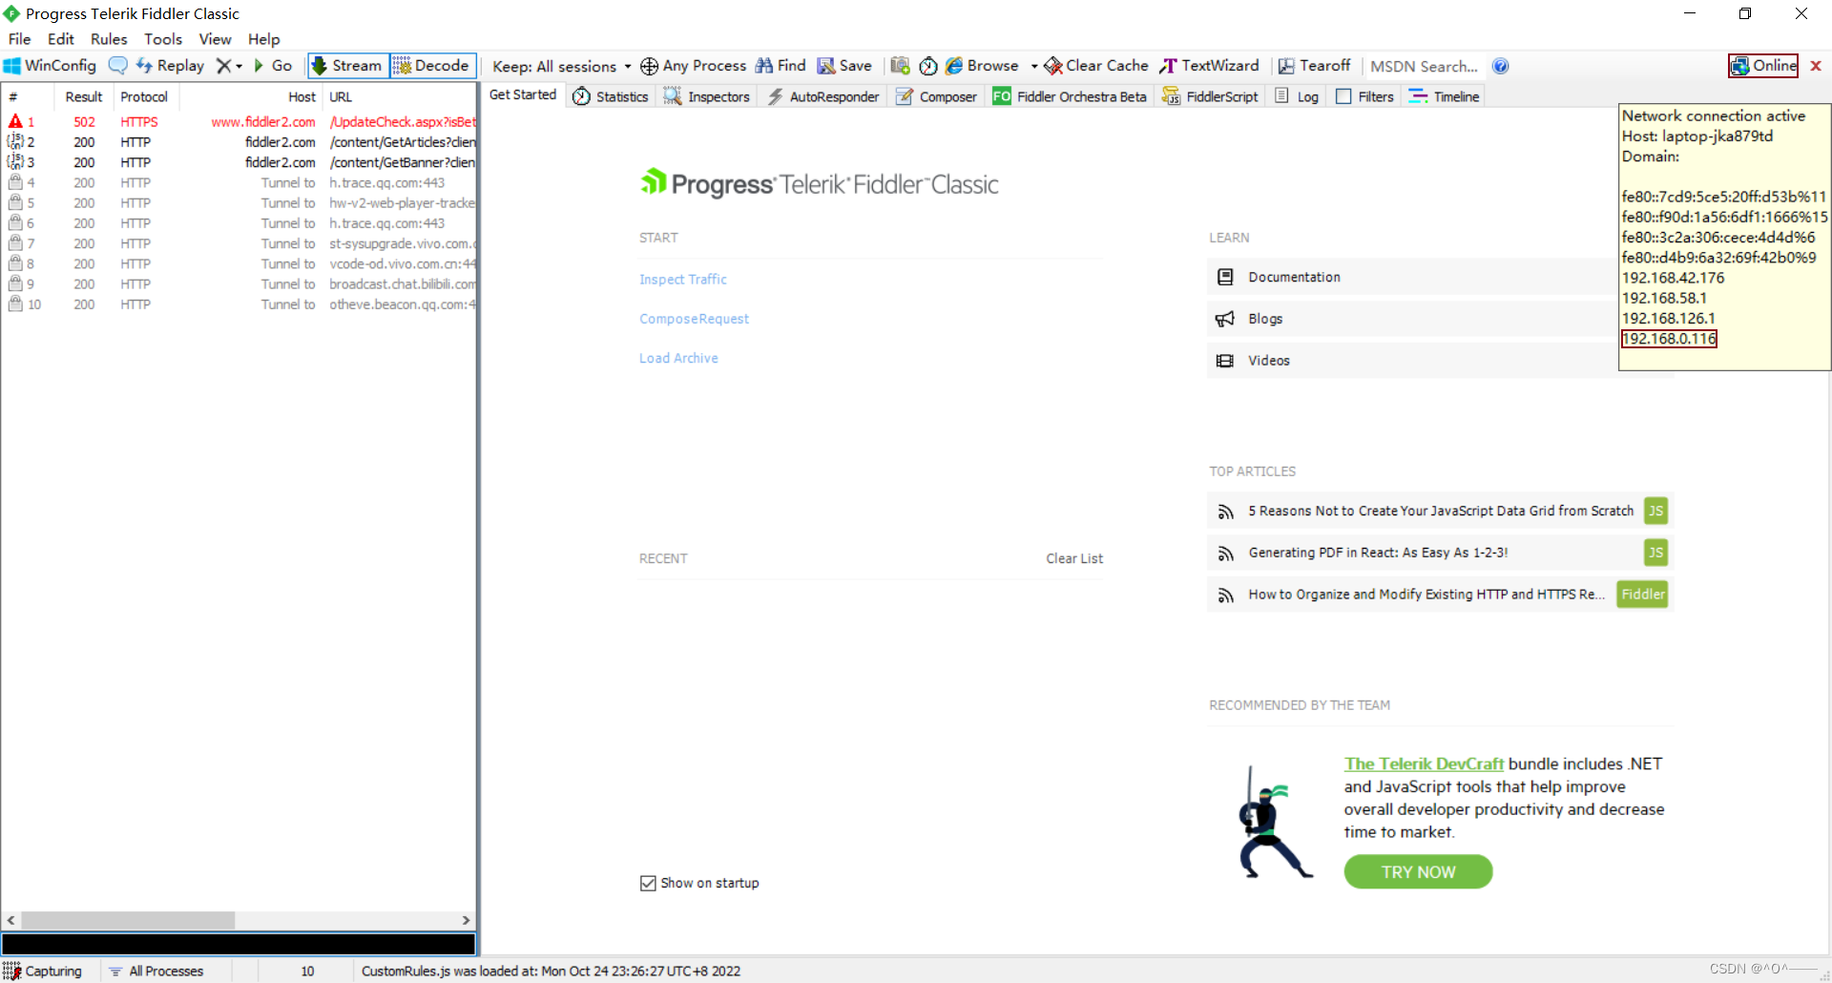Open the Keep: All sessions dropdown
Image resolution: width=1832 pixels, height=983 pixels.
click(561, 66)
